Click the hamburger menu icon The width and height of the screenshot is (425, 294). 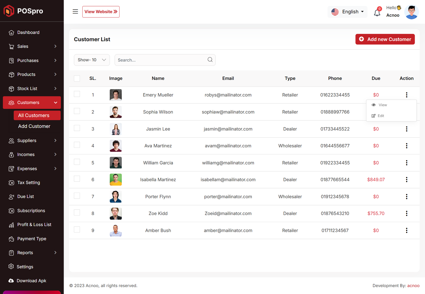[x=75, y=12]
